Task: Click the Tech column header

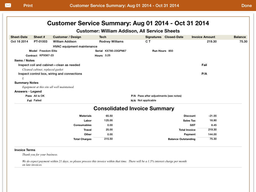Action: tap(103, 37)
